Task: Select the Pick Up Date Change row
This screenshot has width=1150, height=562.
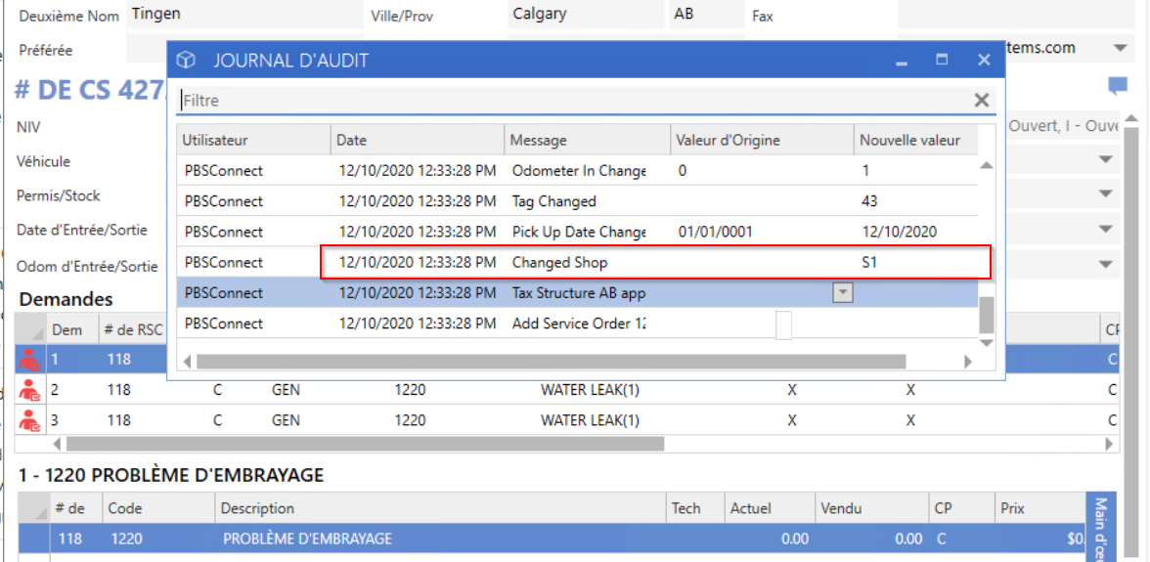Action: [x=577, y=232]
